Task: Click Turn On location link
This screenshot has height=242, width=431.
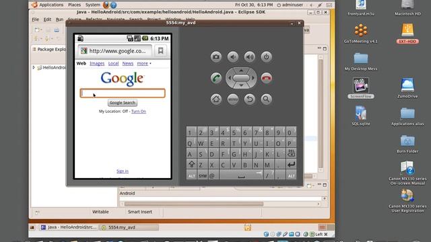Action: [x=139, y=111]
